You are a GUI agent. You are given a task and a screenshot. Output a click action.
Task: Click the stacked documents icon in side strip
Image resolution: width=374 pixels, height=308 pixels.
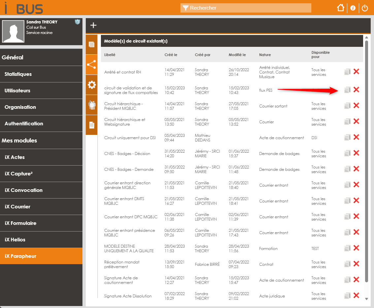(91, 45)
